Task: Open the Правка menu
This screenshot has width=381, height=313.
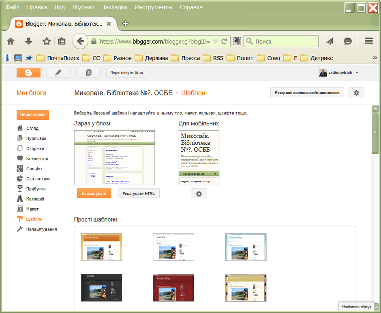Action: [37, 7]
